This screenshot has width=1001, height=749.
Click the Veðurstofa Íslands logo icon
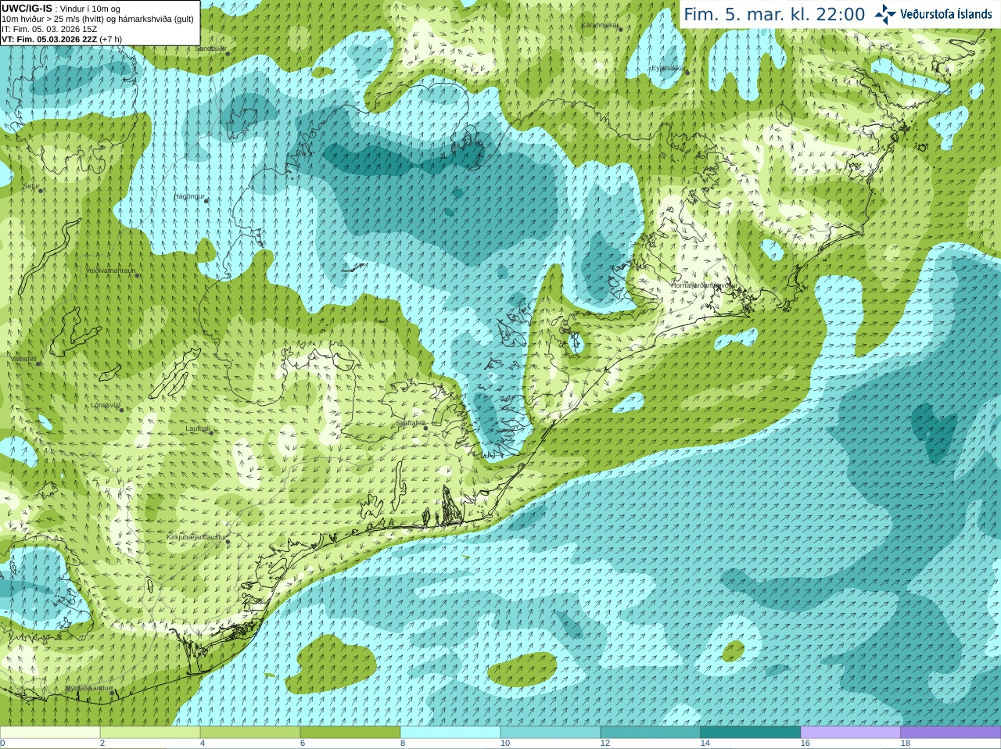pos(885,13)
